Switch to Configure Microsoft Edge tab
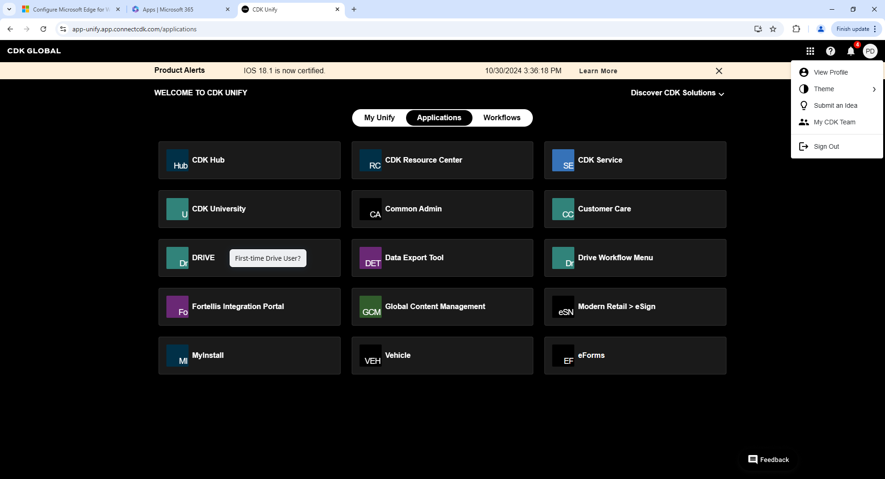The width and height of the screenshot is (885, 479). [x=71, y=9]
